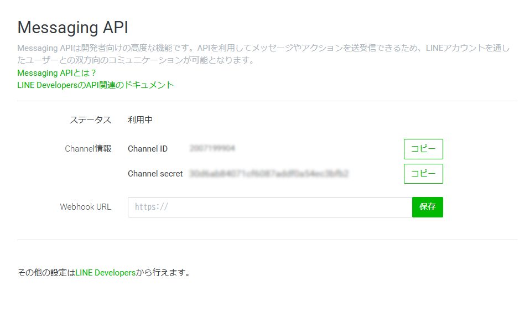Click the Webhook URL label
This screenshot has height=322, width=530.
pos(86,207)
